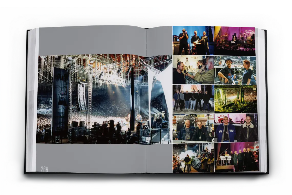Click the book's center spine fold
The width and height of the screenshot is (292, 195).
[146, 100]
